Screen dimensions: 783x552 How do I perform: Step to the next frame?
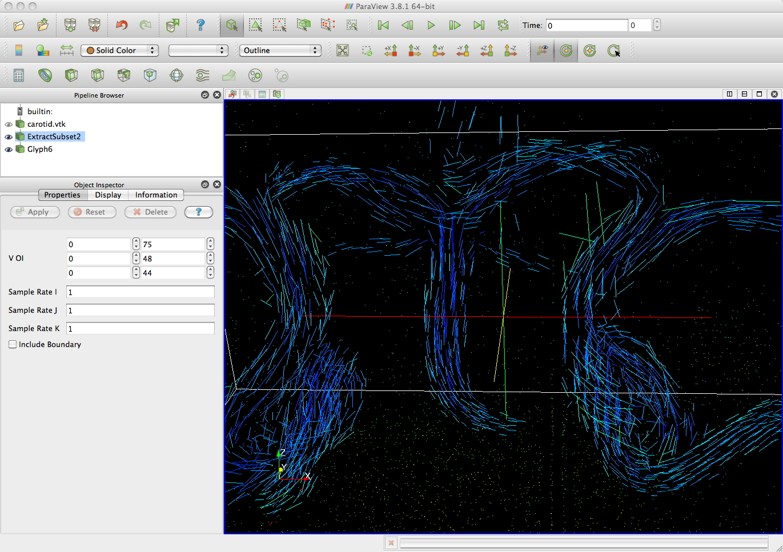(x=455, y=25)
